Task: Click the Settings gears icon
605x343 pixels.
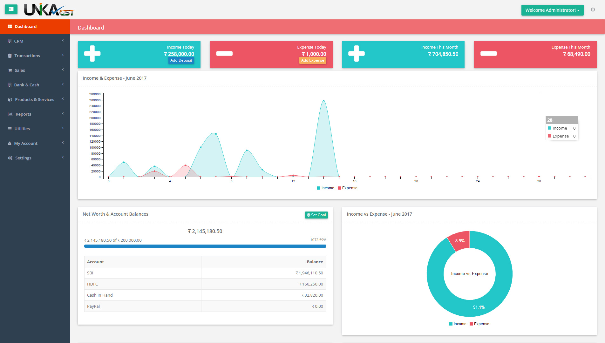Action: tap(10, 158)
